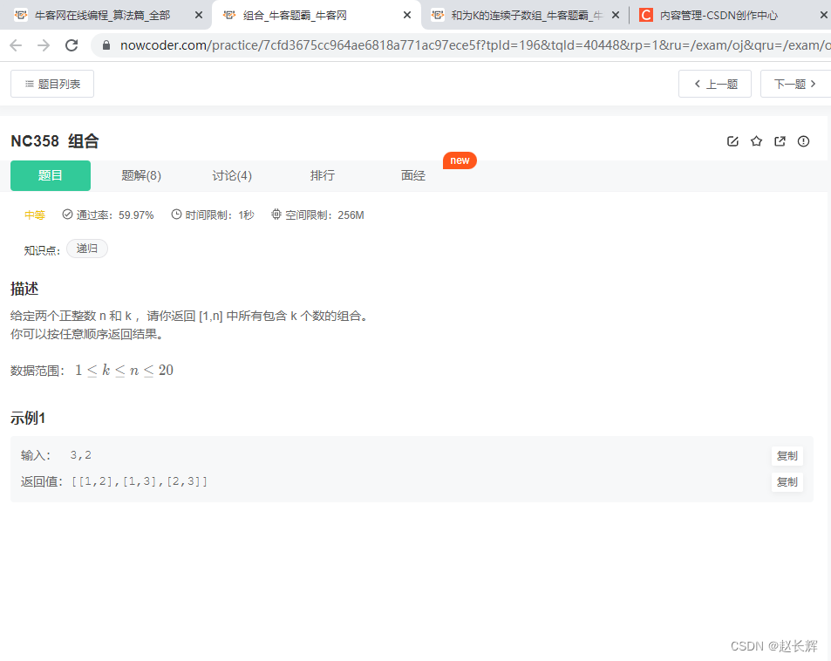Click the report issue exclamation icon

(803, 140)
